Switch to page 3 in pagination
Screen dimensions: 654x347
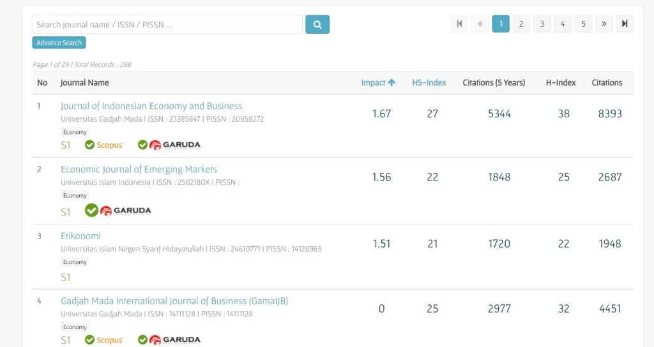(542, 24)
